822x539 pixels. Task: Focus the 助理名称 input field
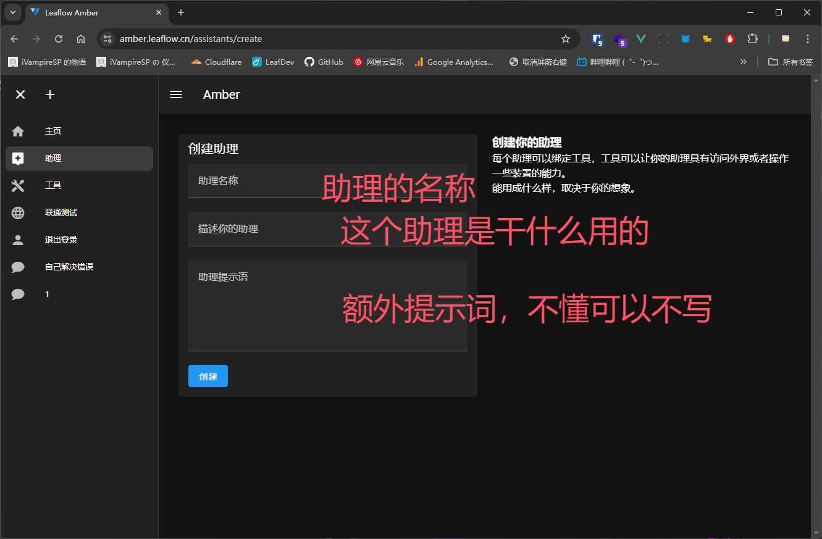pyautogui.click(x=327, y=181)
